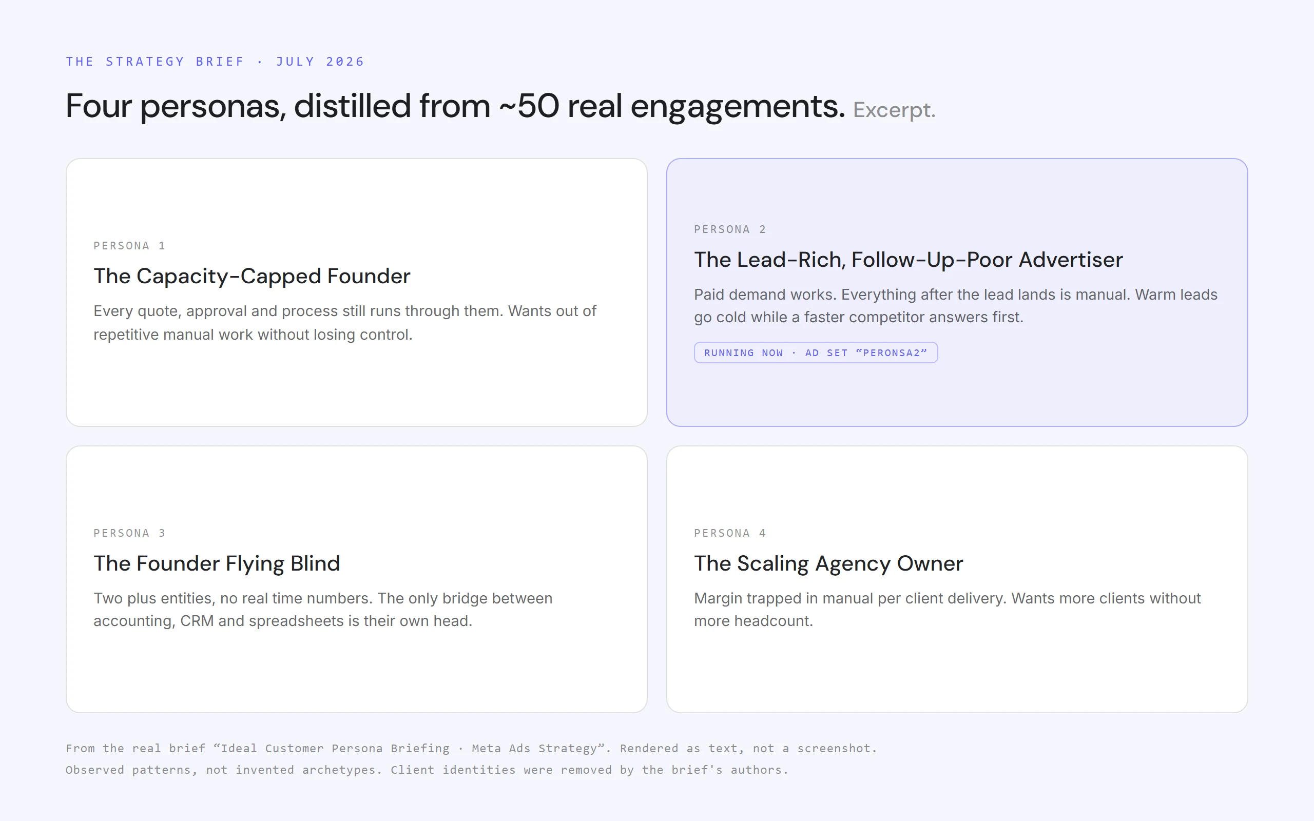Click the PERSONA 3 label
Viewport: 1314px width, 821px height.
[129, 533]
